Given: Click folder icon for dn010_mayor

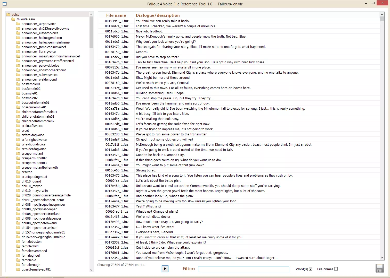Looking at the screenshot, I should pyautogui.click(x=18, y=186).
